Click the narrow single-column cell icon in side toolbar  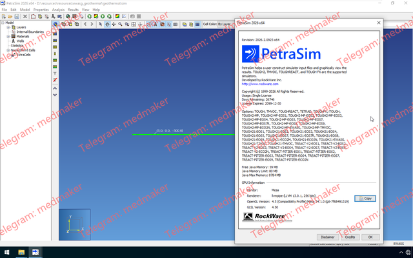[55, 54]
